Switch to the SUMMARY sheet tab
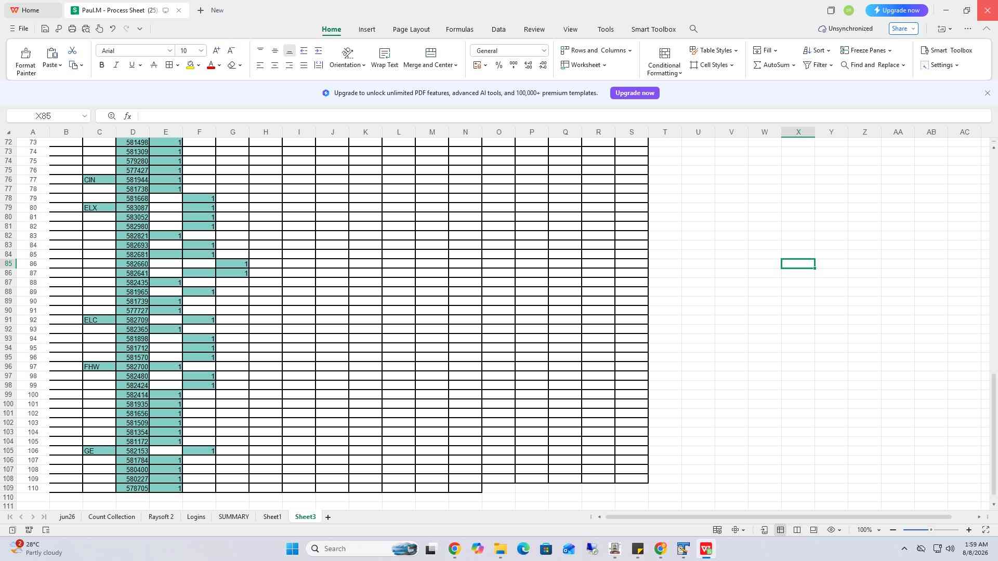 [233, 517]
